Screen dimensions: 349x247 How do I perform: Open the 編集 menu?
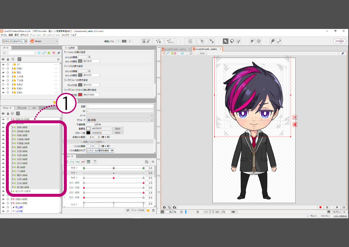pyautogui.click(x=11, y=35)
